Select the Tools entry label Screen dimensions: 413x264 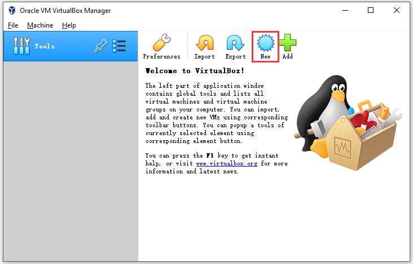(45, 46)
